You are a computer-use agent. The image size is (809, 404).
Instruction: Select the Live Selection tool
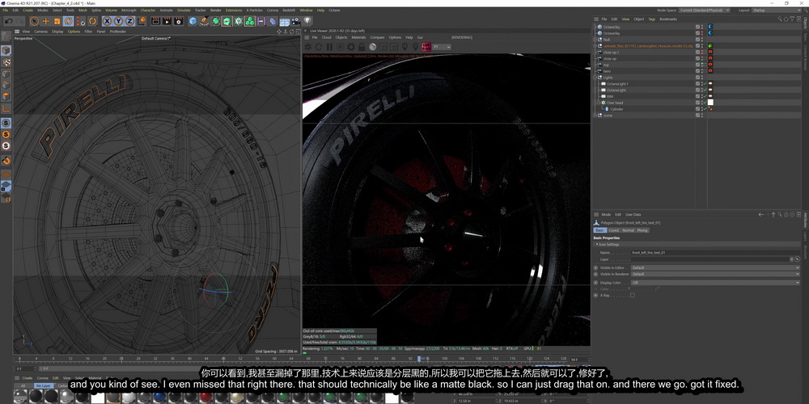point(34,21)
